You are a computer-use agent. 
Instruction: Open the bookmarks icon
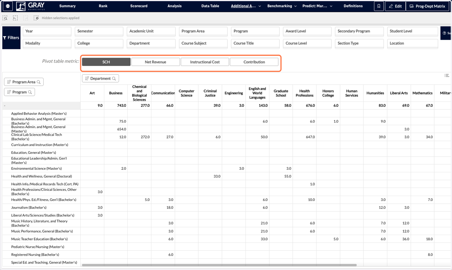pyautogui.click(x=379, y=6)
